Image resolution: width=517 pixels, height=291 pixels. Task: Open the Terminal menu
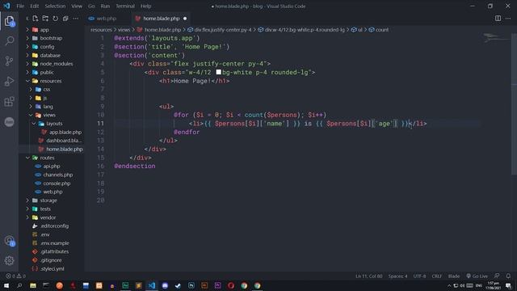(x=125, y=6)
